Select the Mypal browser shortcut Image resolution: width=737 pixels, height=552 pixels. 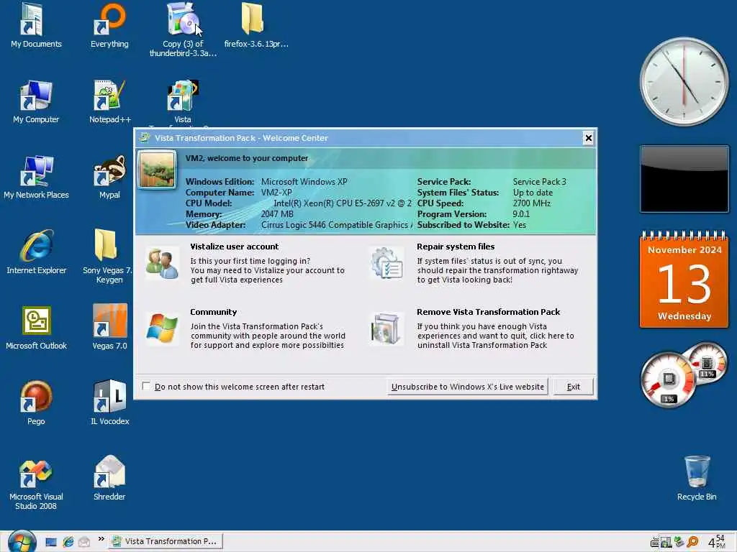[109, 177]
